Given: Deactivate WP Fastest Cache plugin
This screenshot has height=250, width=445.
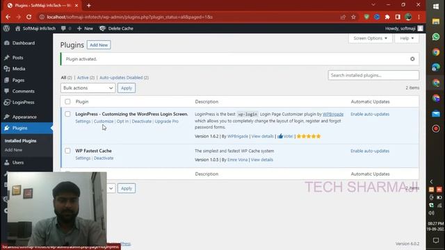Looking at the screenshot, I should click(x=104, y=158).
